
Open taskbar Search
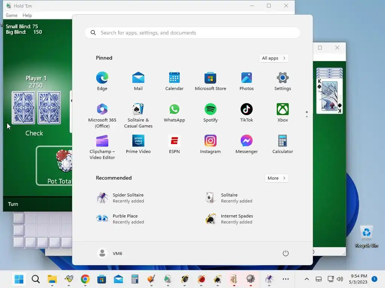pyautogui.click(x=36, y=279)
